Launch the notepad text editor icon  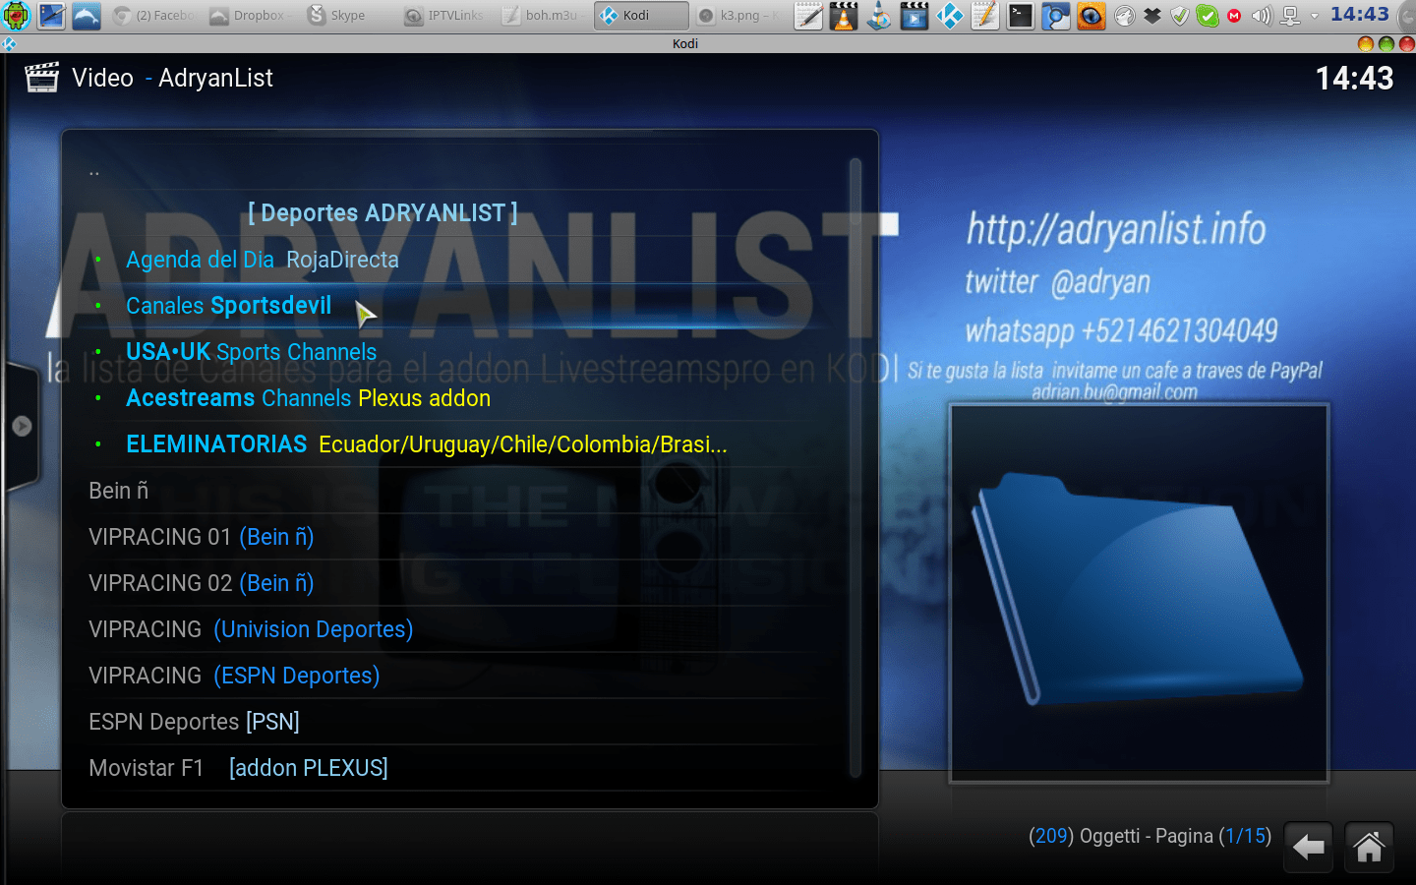[808, 16]
